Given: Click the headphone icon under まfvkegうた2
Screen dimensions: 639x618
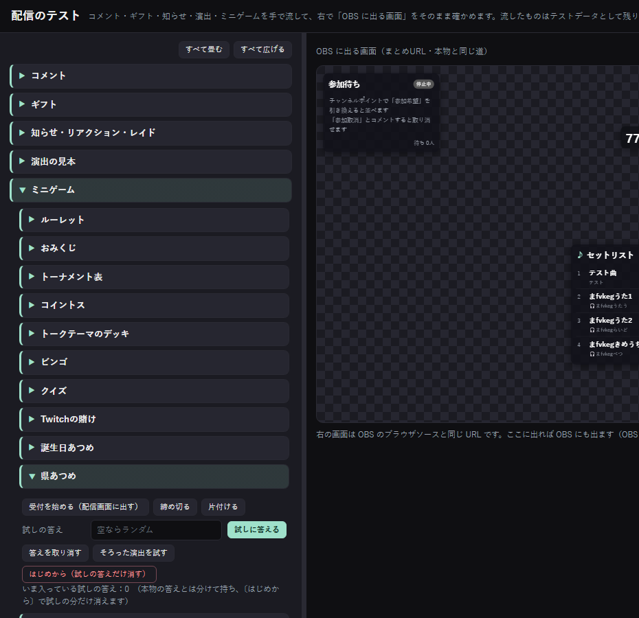Looking at the screenshot, I should 592,330.
